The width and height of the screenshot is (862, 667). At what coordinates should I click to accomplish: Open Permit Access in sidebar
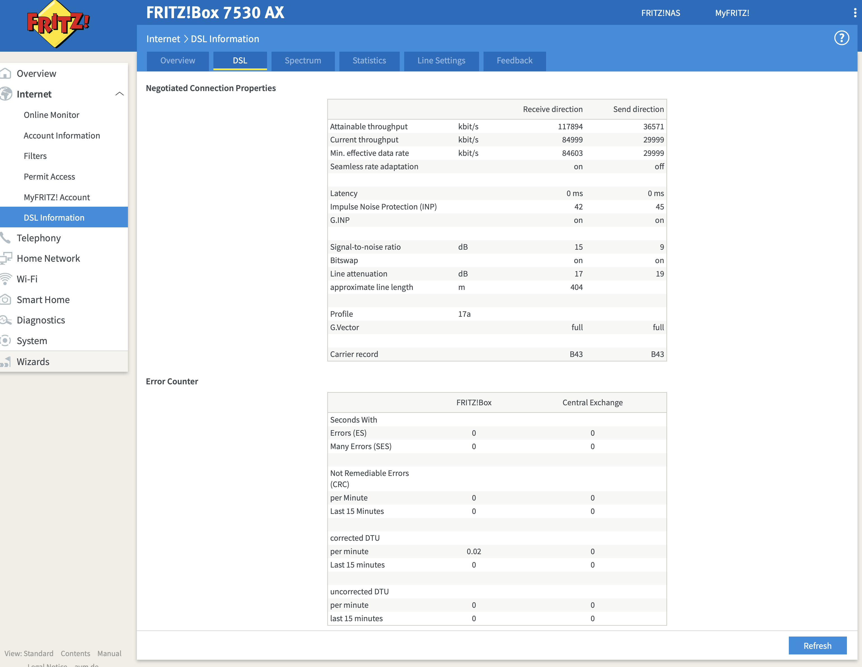click(49, 177)
